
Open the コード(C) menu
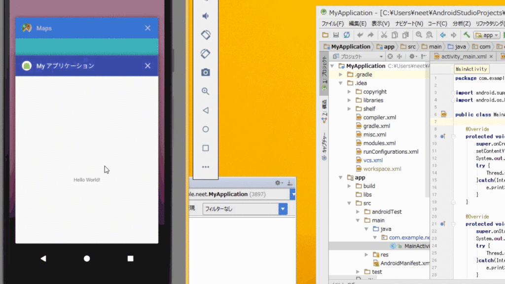(x=437, y=24)
